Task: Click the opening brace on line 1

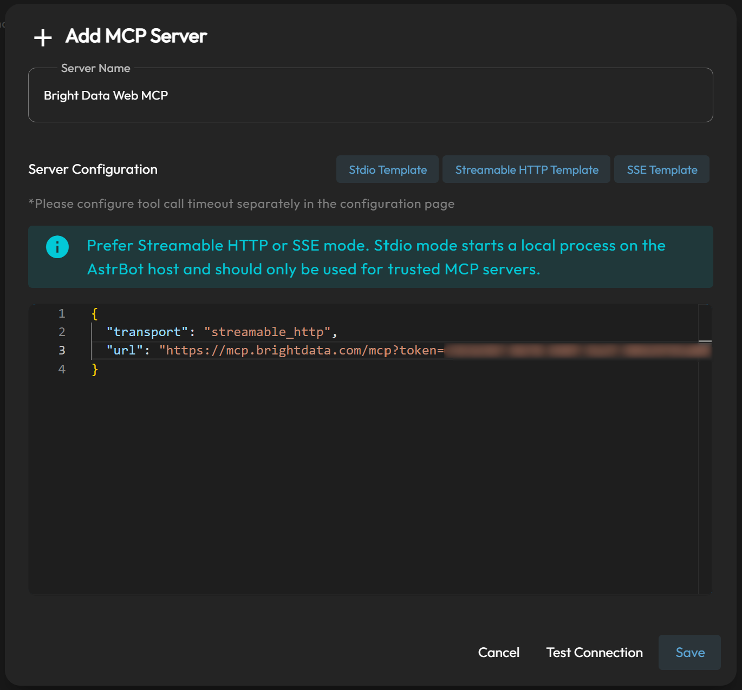Action: point(95,313)
